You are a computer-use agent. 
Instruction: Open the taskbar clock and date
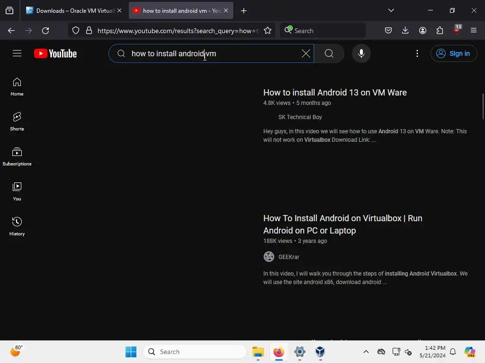coord(432,352)
